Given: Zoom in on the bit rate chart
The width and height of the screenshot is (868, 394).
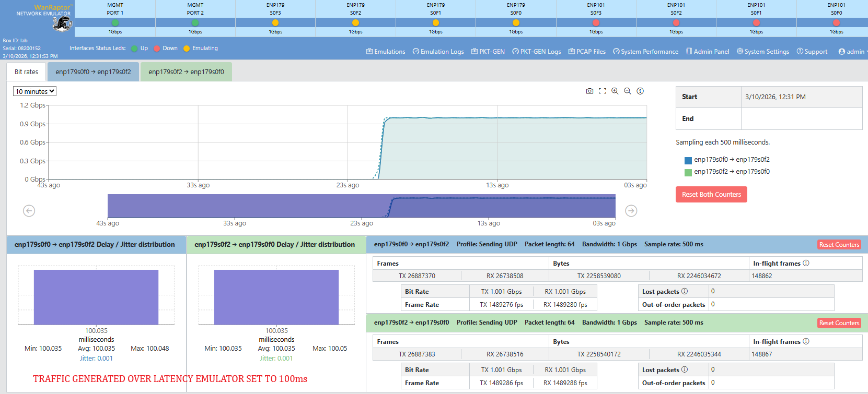Looking at the screenshot, I should tap(615, 91).
